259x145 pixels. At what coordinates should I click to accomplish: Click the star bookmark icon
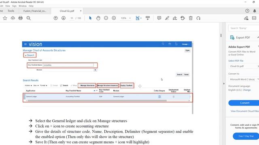pyautogui.click(x=5, y=18)
